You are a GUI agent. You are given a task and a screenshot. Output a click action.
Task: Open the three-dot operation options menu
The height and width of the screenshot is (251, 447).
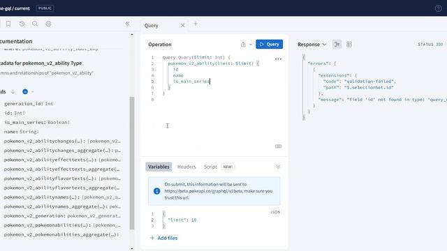278,59
